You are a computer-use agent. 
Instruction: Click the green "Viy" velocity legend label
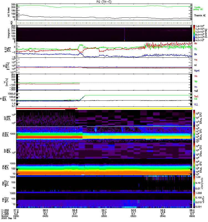point(196,82)
